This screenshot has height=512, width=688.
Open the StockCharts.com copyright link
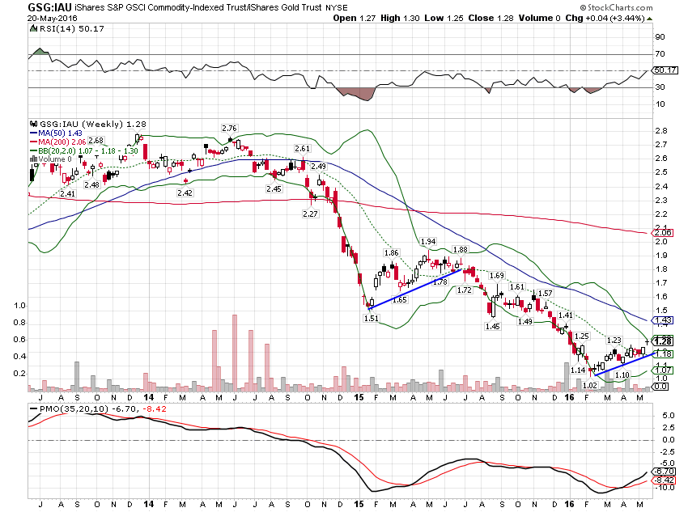(x=617, y=7)
